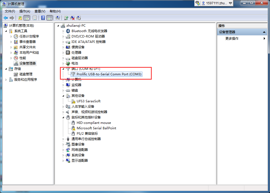Open the 帮助(H) menu

click(x=55, y=11)
